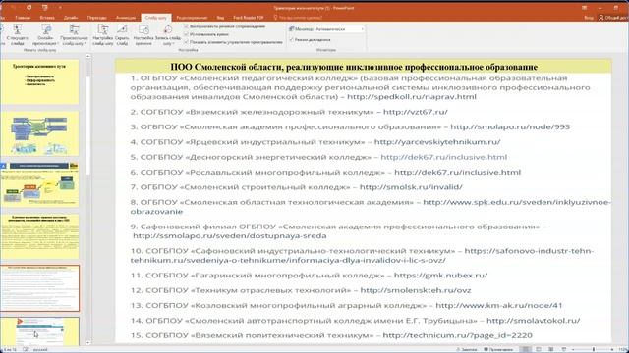The height and width of the screenshot is (353, 629).
Task: Click text 'СОГБПОУ «Техникум отраслевых технологий»'
Action: pos(248,290)
